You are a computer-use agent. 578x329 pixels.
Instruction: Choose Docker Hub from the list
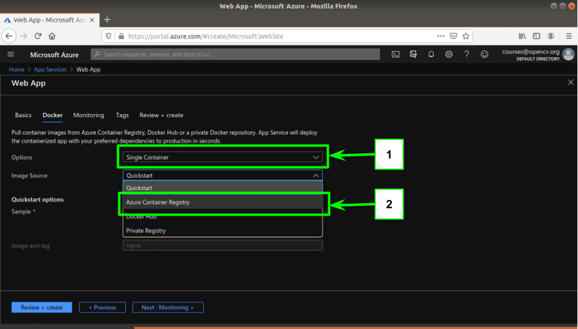coord(222,216)
